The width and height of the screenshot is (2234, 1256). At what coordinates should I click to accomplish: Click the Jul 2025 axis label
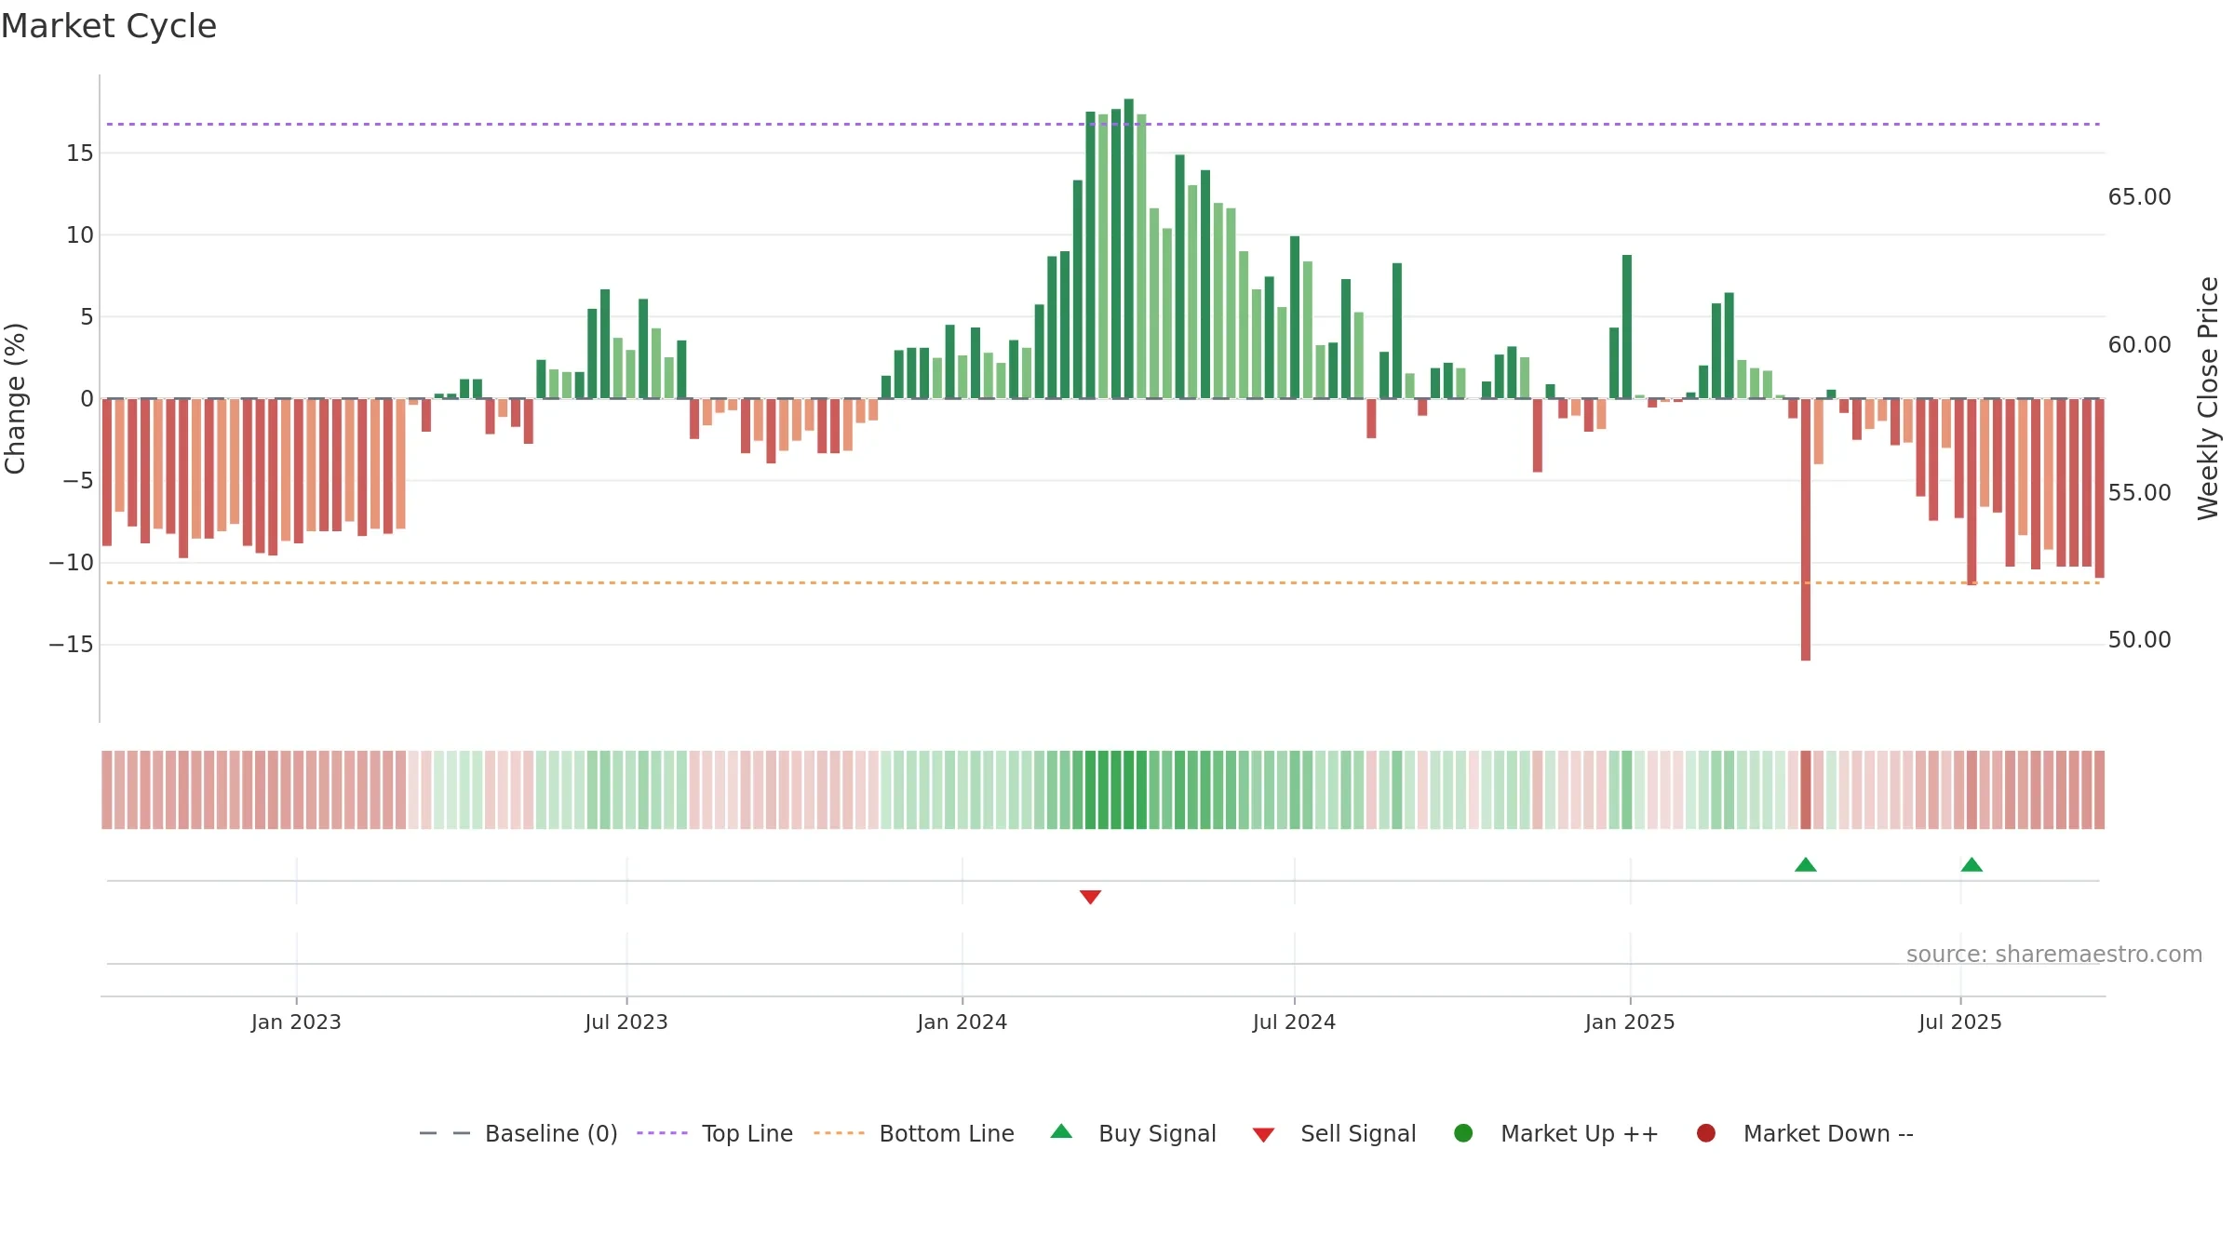pyautogui.click(x=1960, y=1022)
